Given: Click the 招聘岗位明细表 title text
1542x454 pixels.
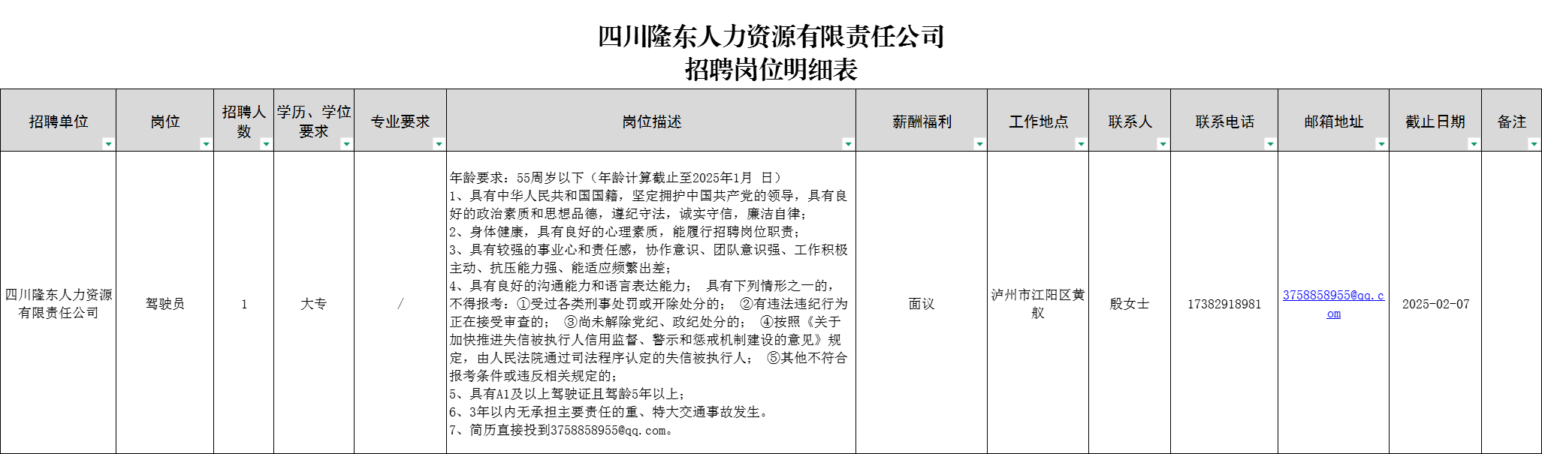Looking at the screenshot, I should point(771,70).
